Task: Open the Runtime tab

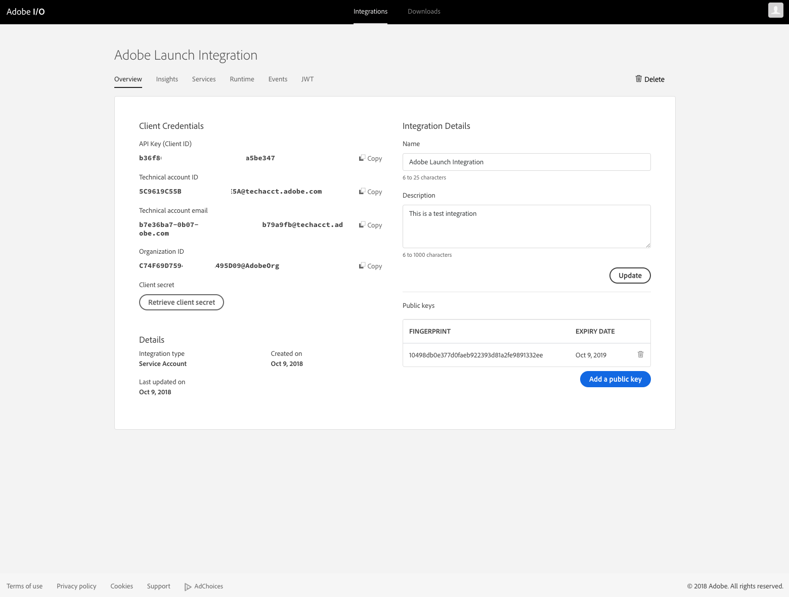Action: coord(242,79)
